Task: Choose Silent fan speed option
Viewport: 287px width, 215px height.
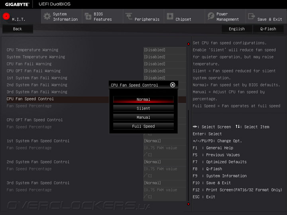Action: pos(143,108)
